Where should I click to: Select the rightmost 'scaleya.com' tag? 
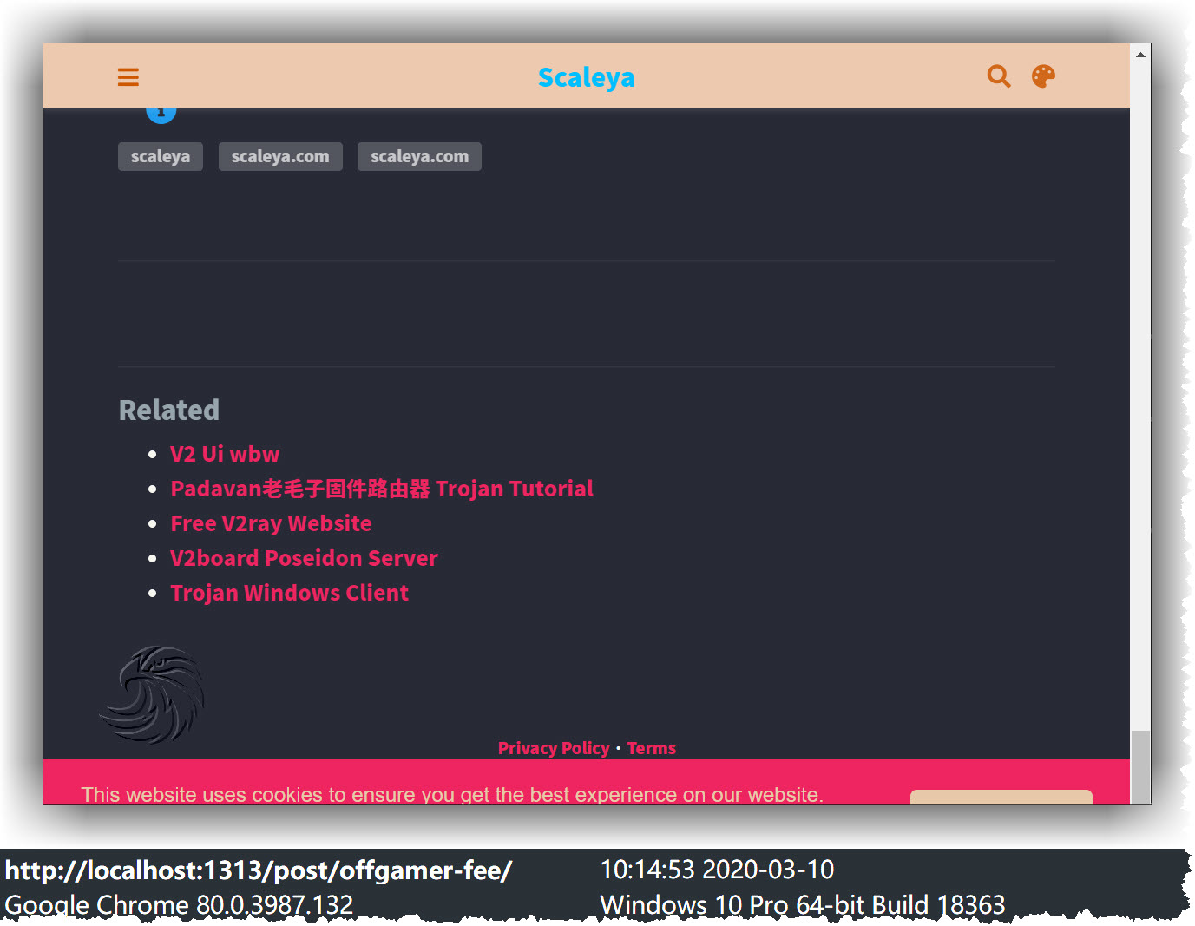point(419,157)
